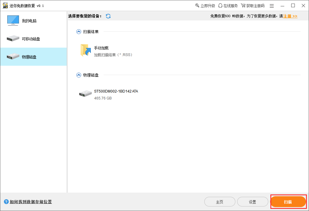Click the manual load folder icon
309x211 pixels.
[x=86, y=50]
